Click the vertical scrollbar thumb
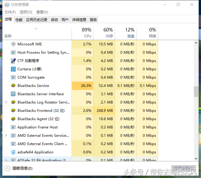This screenshot has width=201, height=178. click(x=196, y=91)
